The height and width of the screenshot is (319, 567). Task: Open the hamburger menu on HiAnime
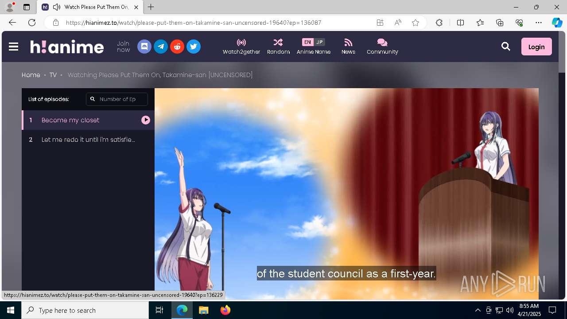click(x=13, y=47)
